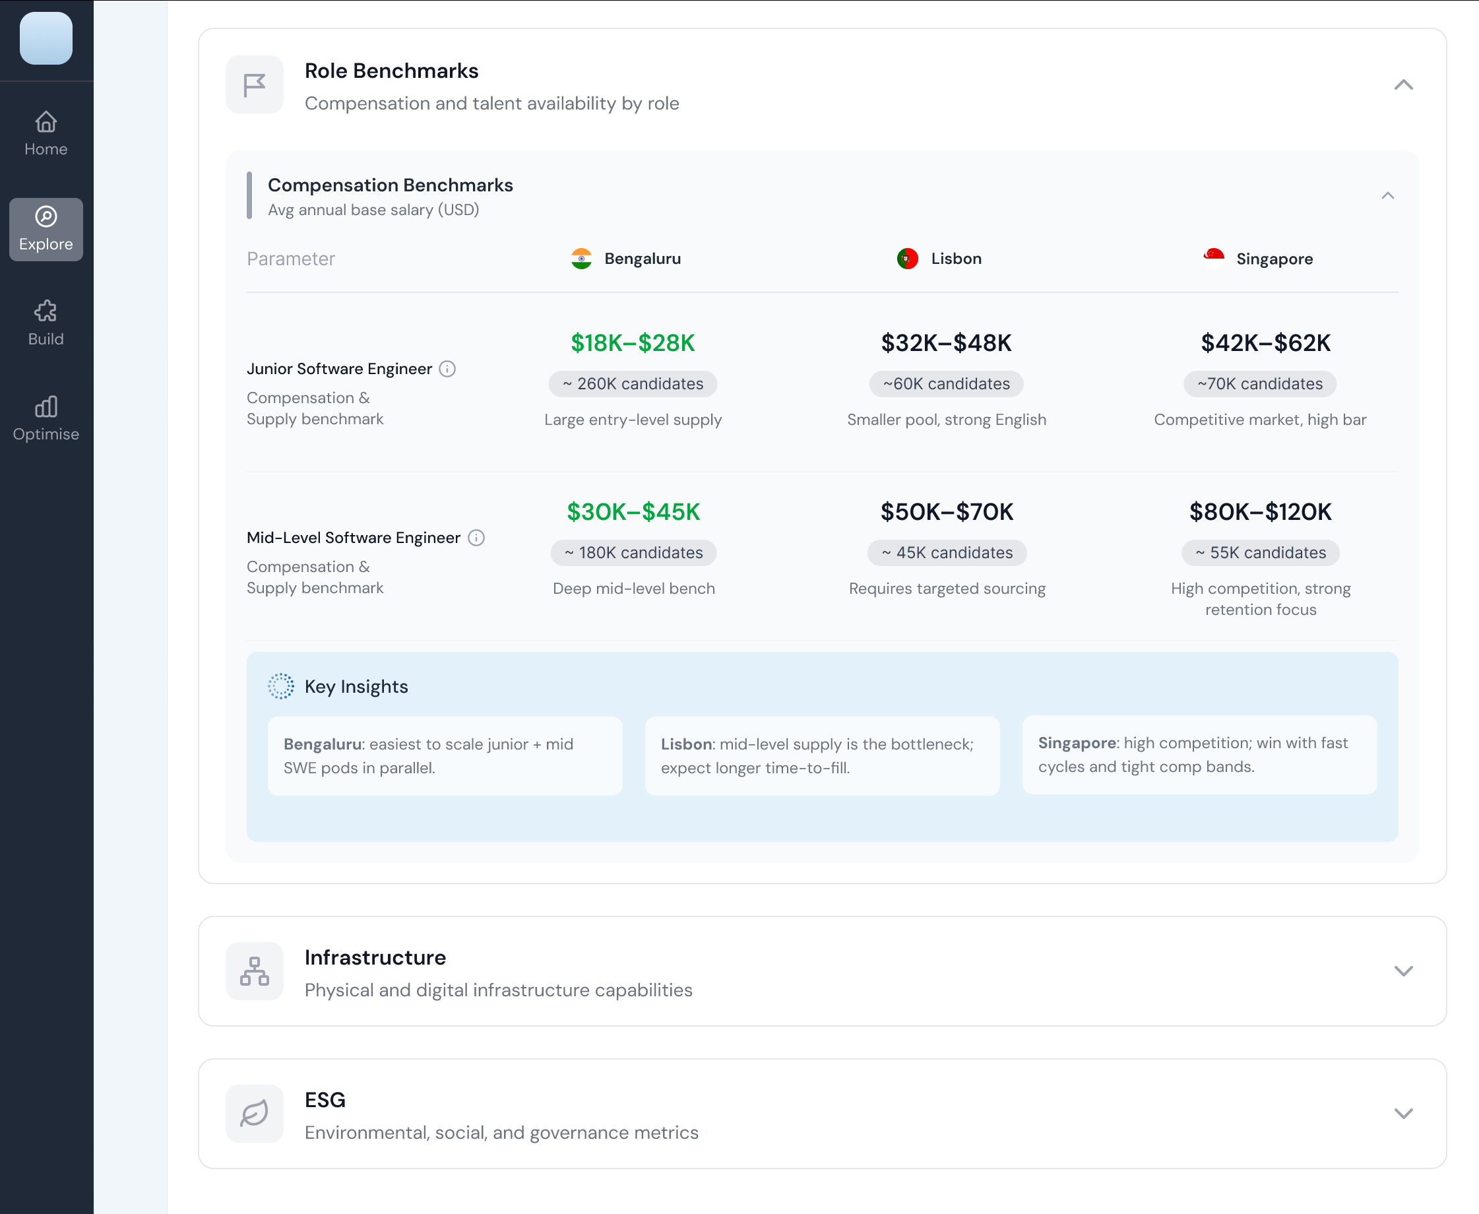Click the app logo in sidebar
Image resolution: width=1479 pixels, height=1214 pixels.
point(46,38)
